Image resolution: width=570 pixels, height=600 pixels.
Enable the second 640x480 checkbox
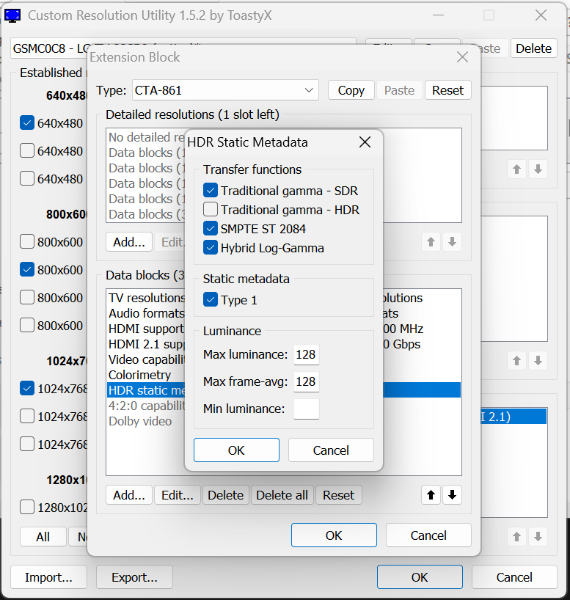tap(27, 151)
